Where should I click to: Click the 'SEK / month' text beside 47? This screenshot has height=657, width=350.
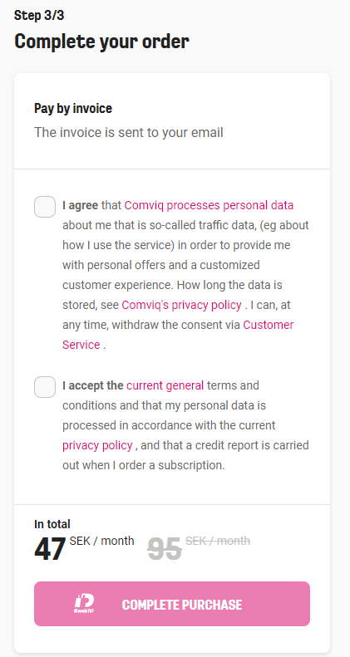[102, 541]
